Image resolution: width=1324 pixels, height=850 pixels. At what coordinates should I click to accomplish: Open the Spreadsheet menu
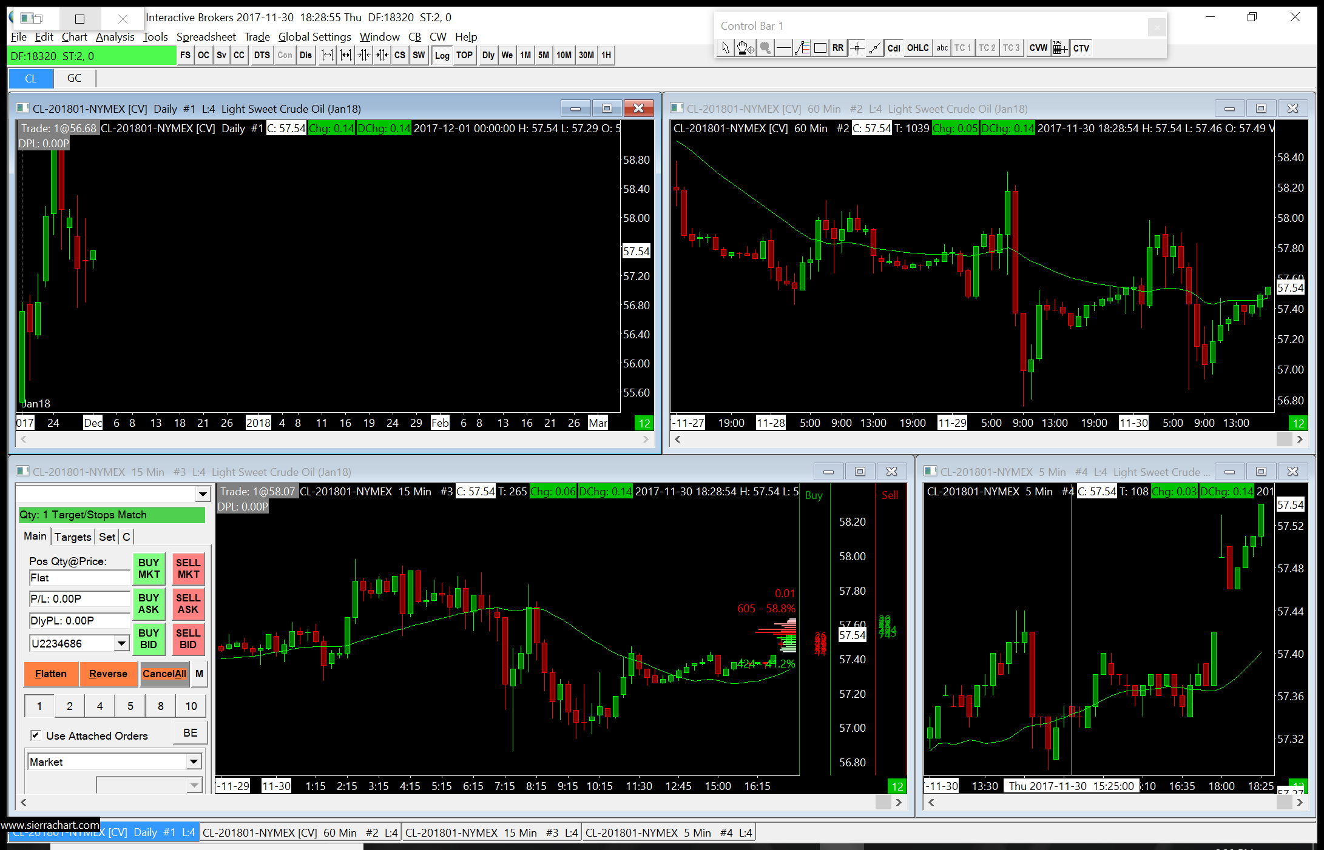[x=206, y=37]
